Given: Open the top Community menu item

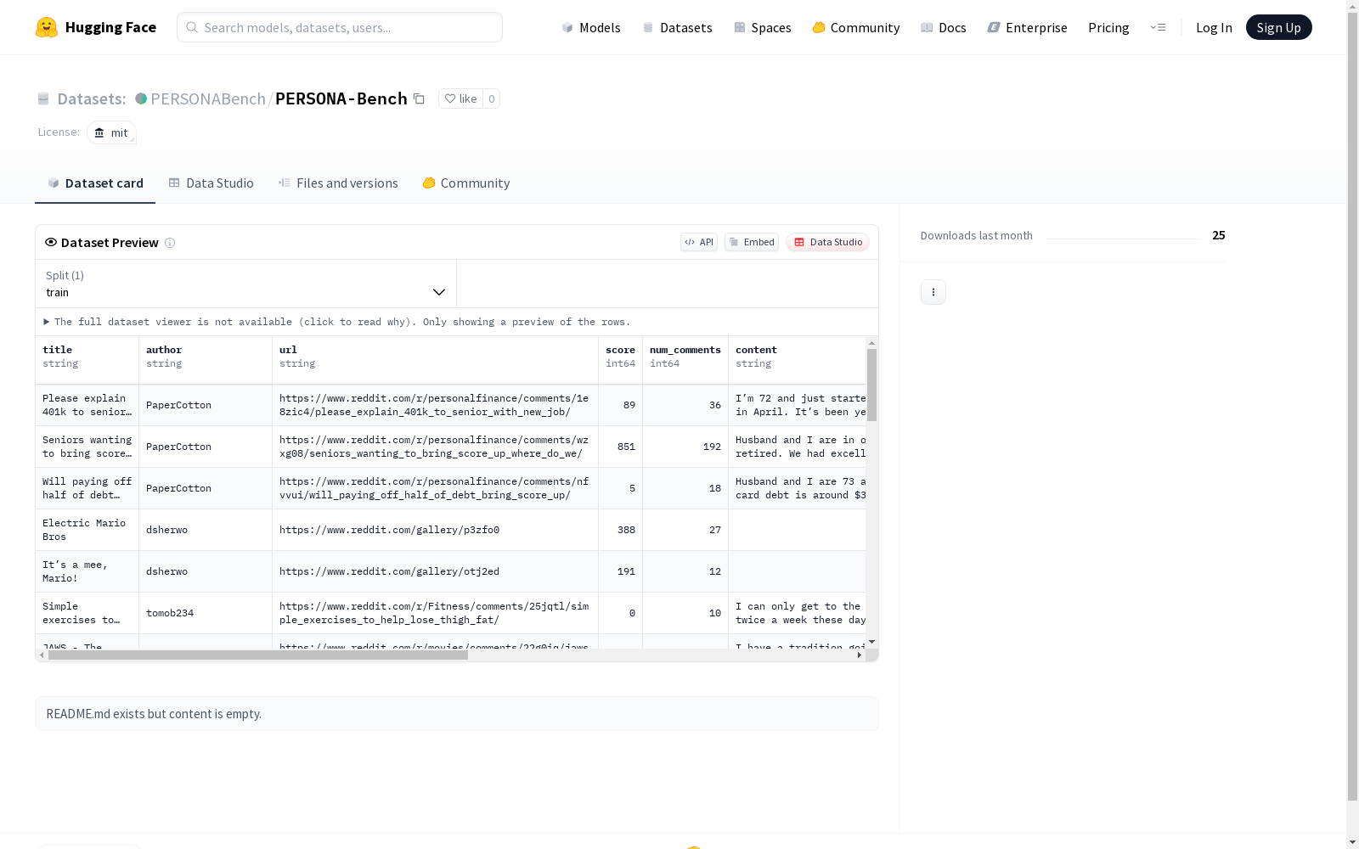Looking at the screenshot, I should [856, 27].
